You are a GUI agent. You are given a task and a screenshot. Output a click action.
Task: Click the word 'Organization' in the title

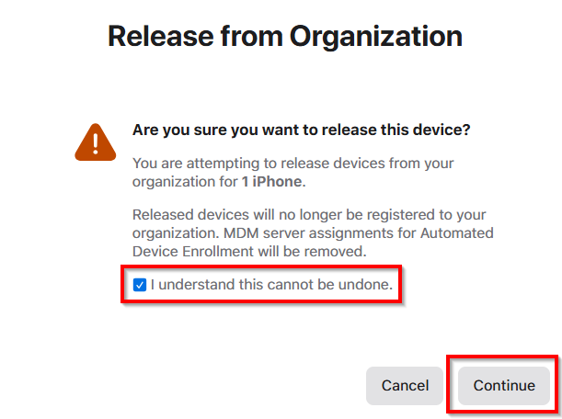tap(376, 38)
